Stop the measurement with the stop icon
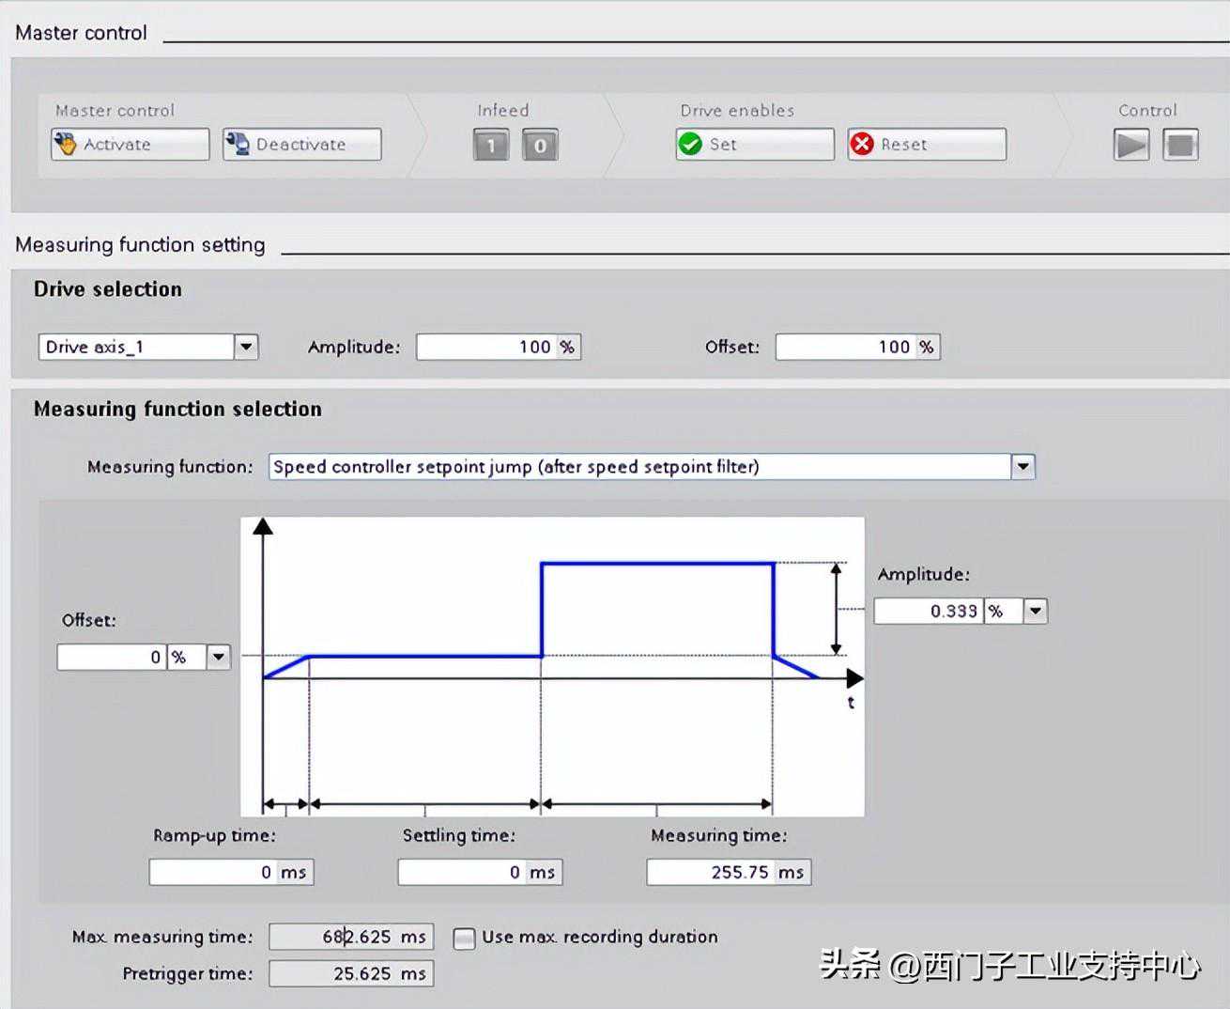This screenshot has height=1009, width=1230. 1180,145
